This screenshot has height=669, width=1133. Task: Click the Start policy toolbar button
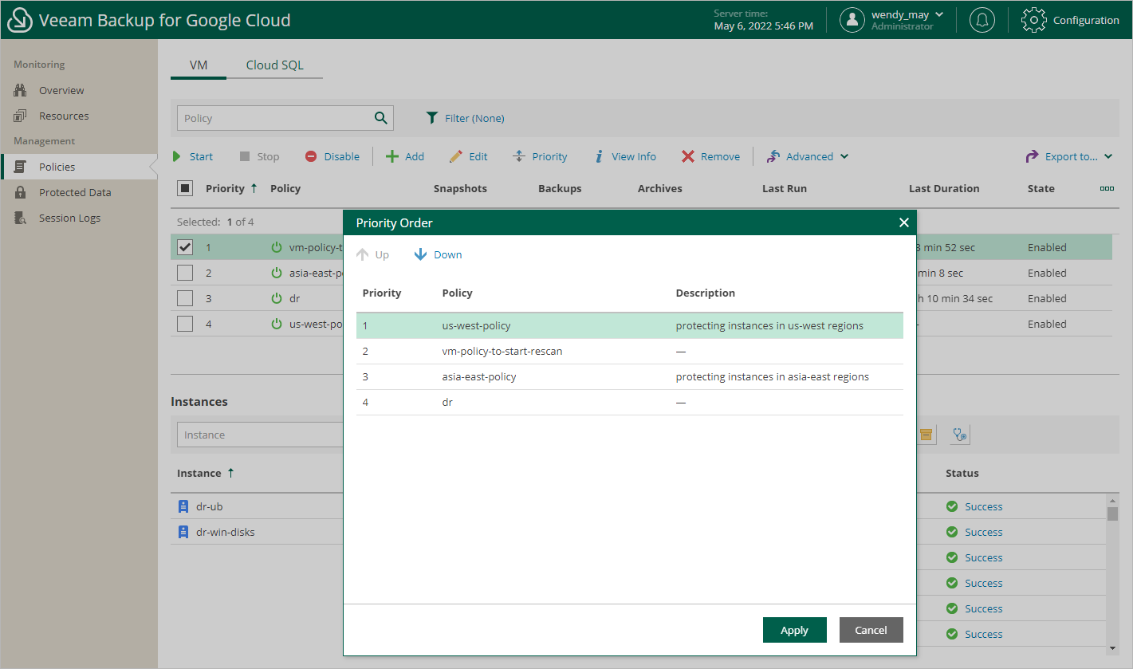point(193,156)
